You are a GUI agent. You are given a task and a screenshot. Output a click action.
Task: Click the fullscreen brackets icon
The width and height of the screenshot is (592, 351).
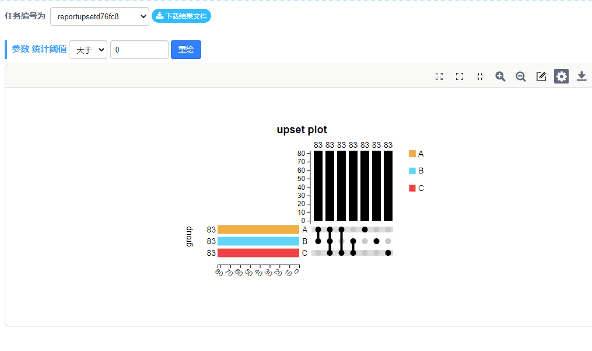pyautogui.click(x=460, y=77)
